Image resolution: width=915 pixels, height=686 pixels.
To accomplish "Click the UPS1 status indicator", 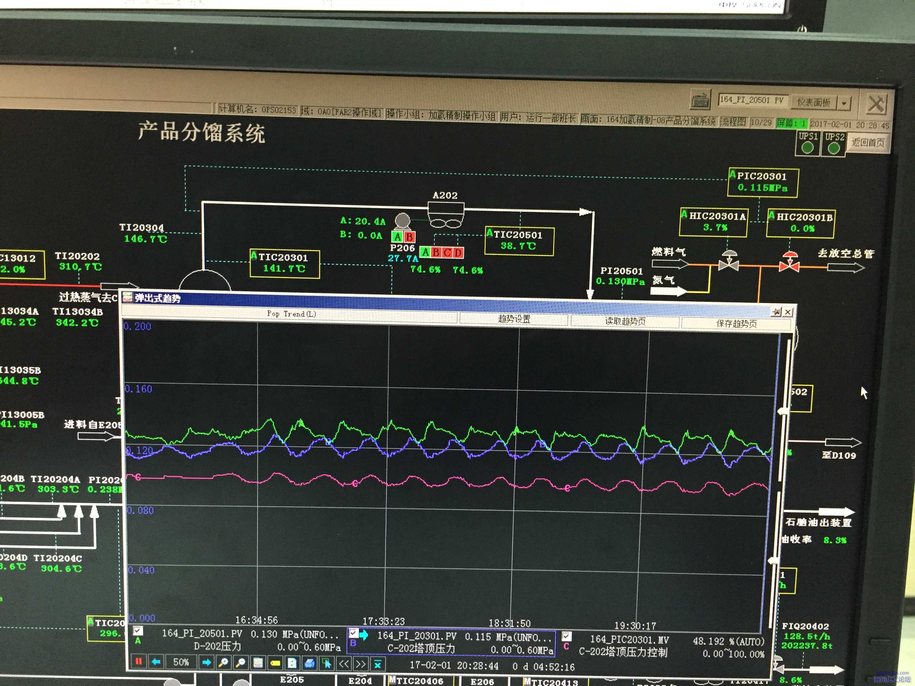I will pos(807,143).
